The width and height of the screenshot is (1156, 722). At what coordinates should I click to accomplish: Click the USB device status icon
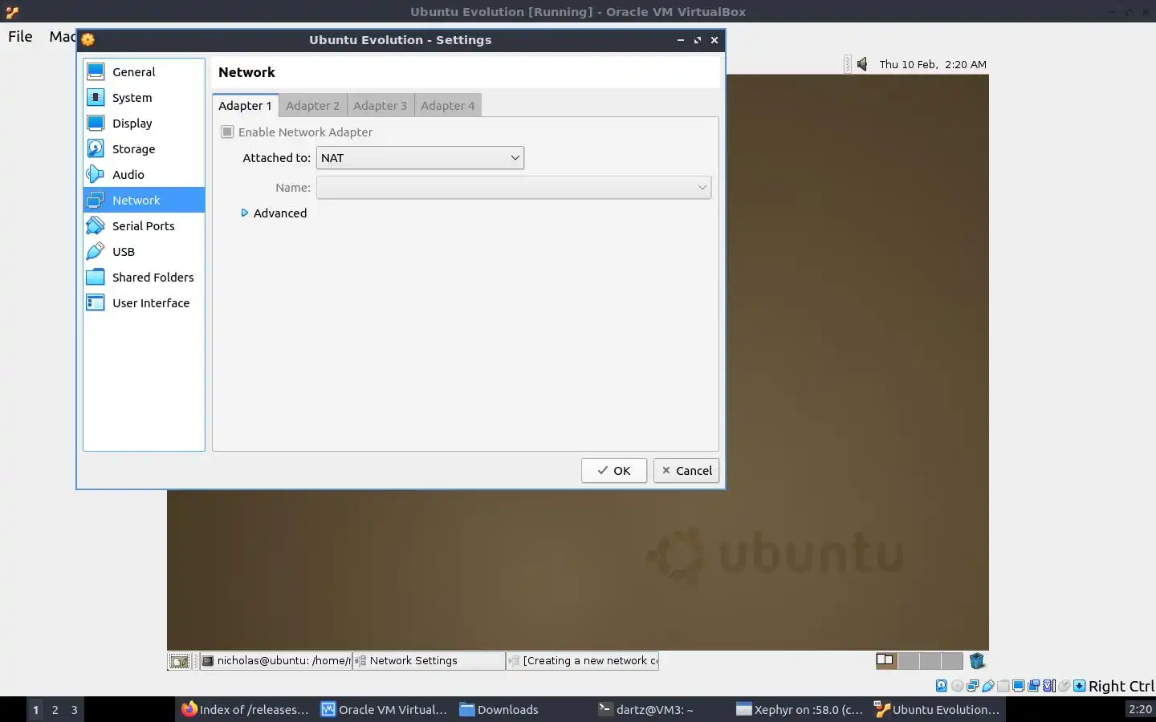987,686
